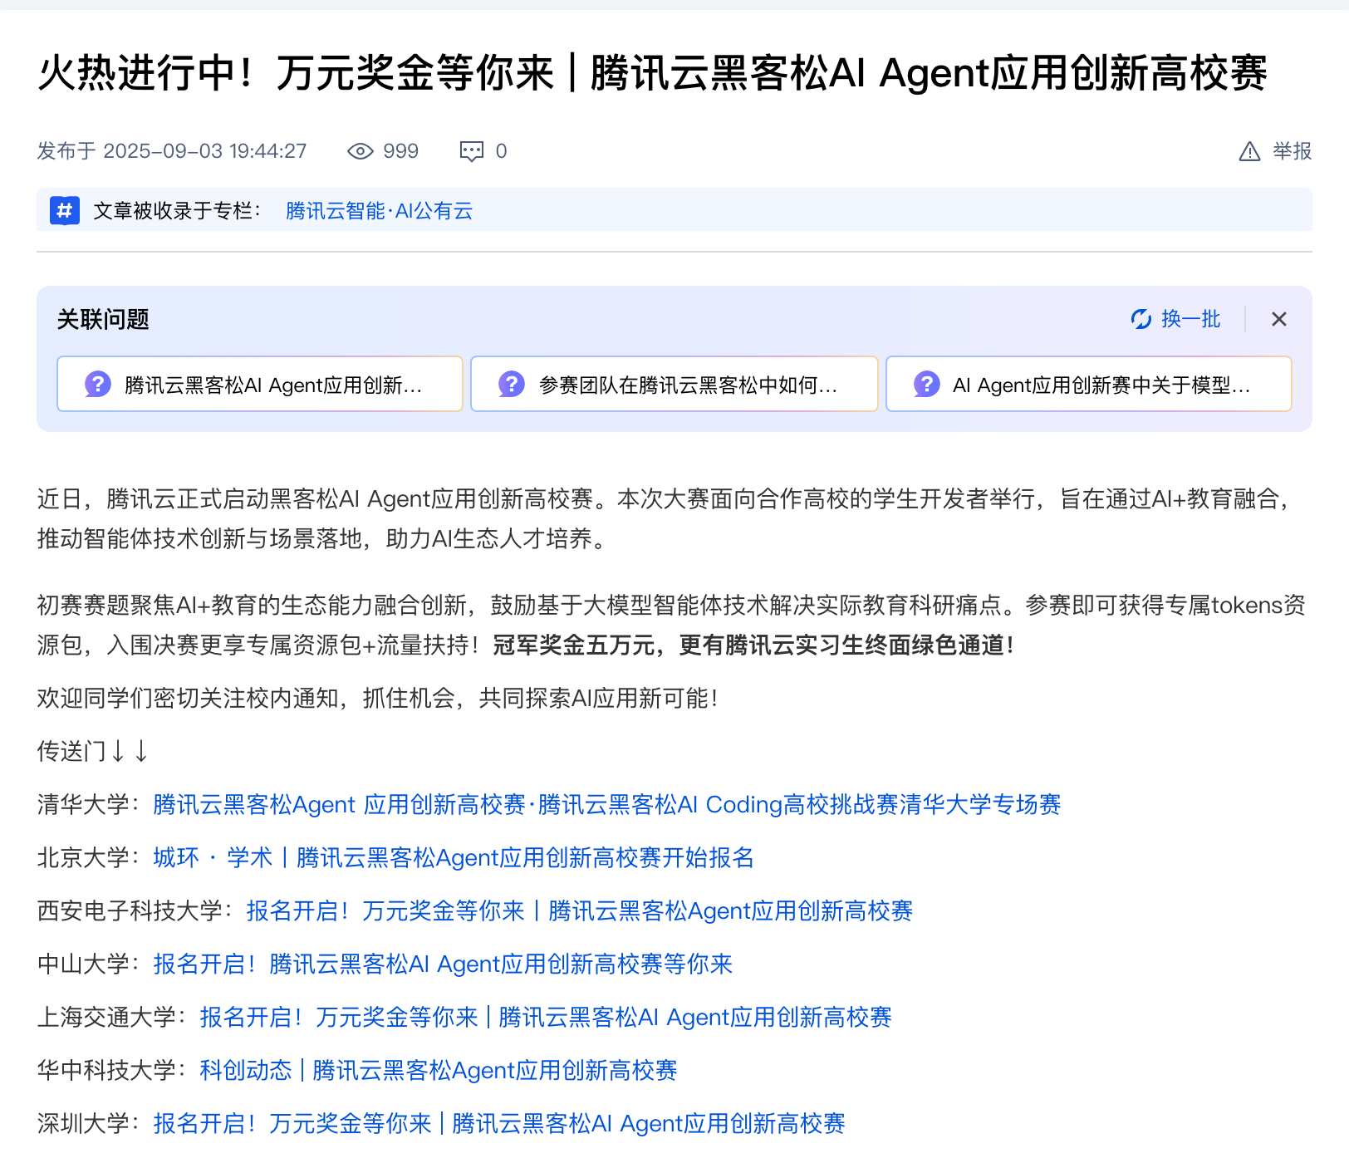Image resolution: width=1349 pixels, height=1163 pixels.
Task: Click the comment count 0
Action: pyautogui.click(x=501, y=151)
